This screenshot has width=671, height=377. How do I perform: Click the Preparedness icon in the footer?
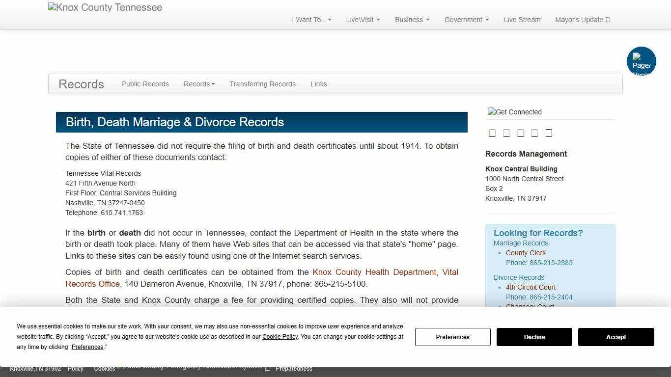268,368
